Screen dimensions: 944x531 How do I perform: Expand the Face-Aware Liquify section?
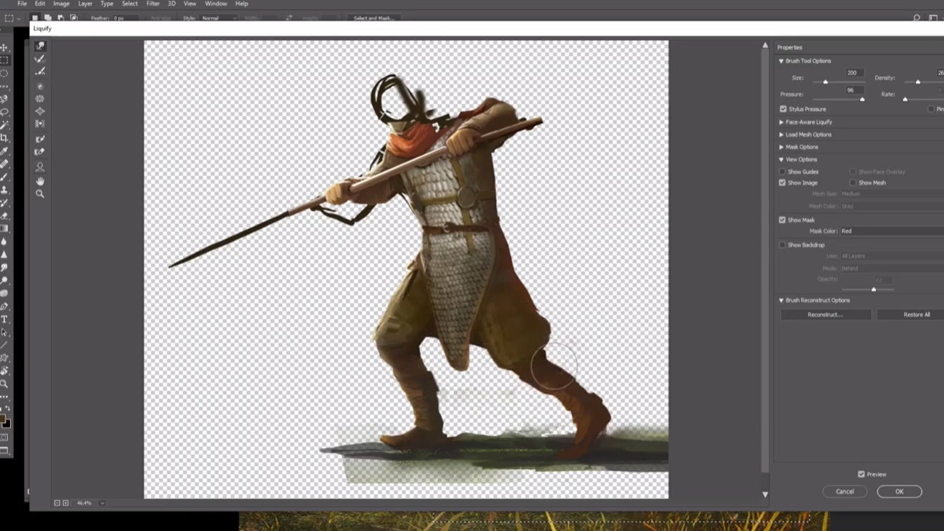(808, 122)
